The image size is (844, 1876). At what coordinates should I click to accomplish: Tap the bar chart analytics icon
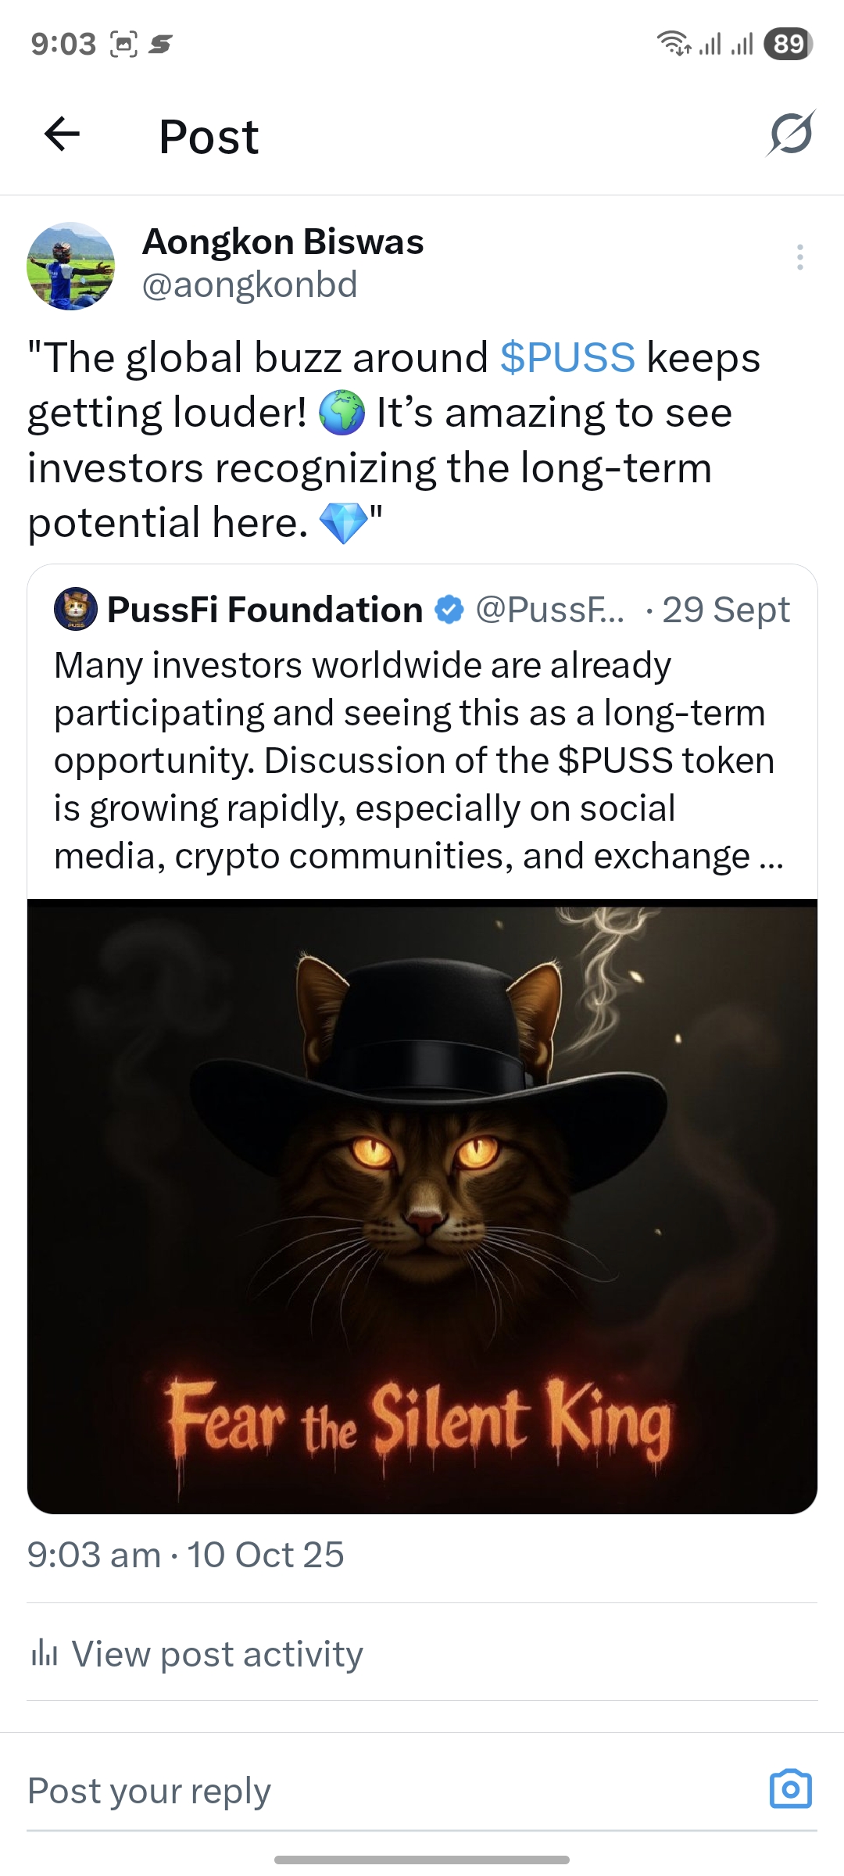(x=45, y=1654)
